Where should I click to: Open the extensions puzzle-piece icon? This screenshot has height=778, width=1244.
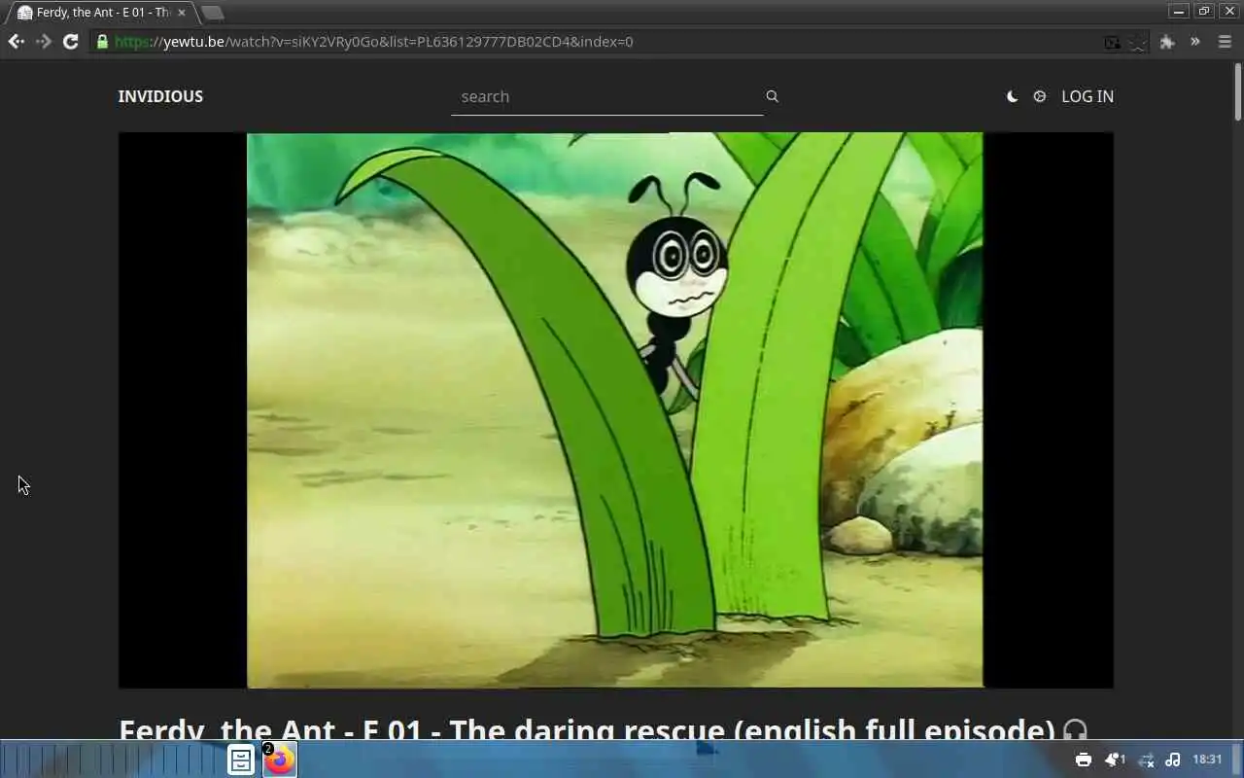tap(1167, 42)
